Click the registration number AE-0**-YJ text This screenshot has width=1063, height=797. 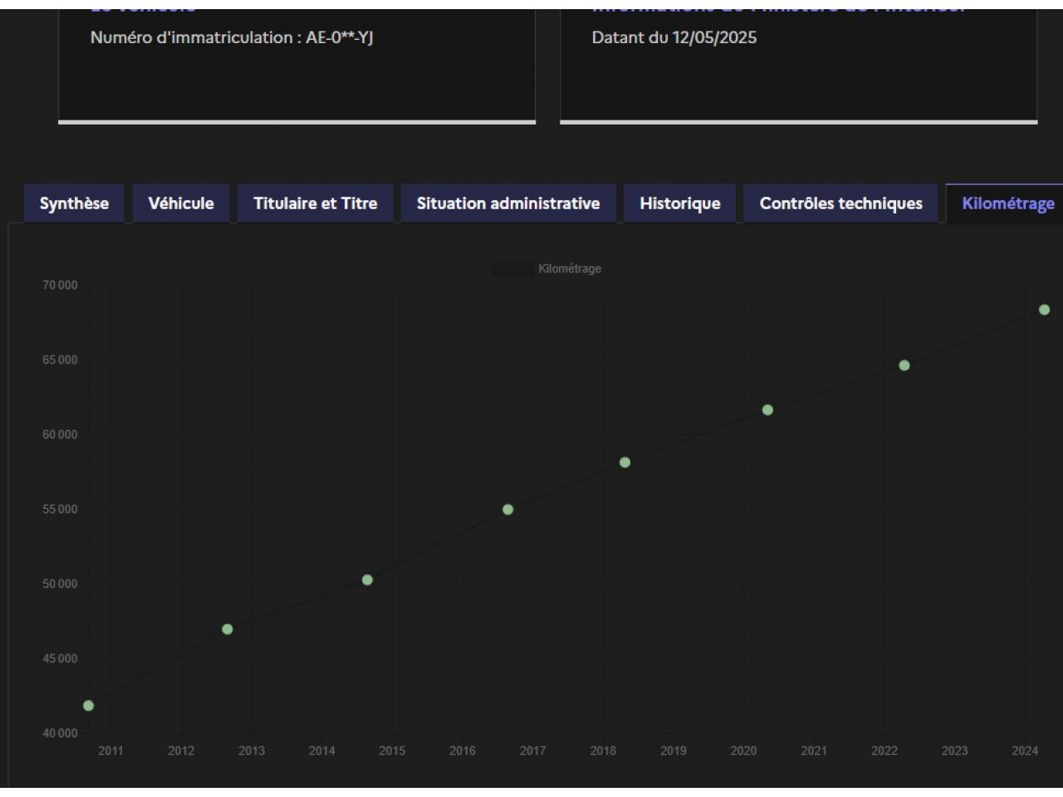coord(339,37)
